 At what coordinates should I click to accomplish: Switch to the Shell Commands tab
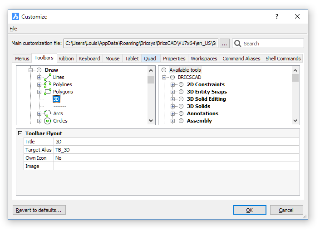[x=283, y=59]
